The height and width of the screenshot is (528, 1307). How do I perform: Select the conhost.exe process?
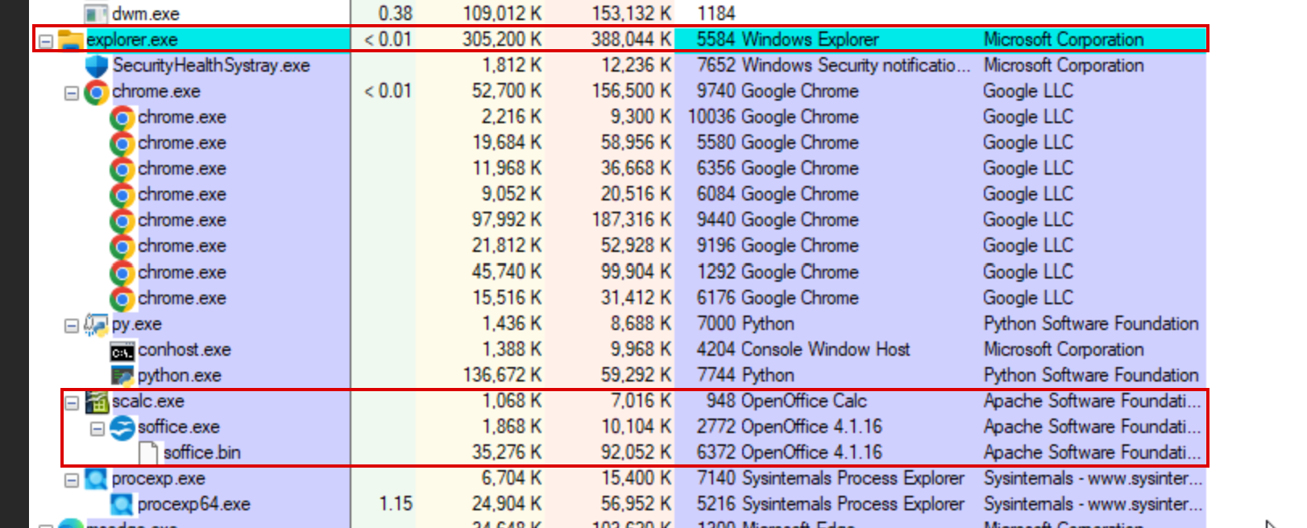(185, 349)
